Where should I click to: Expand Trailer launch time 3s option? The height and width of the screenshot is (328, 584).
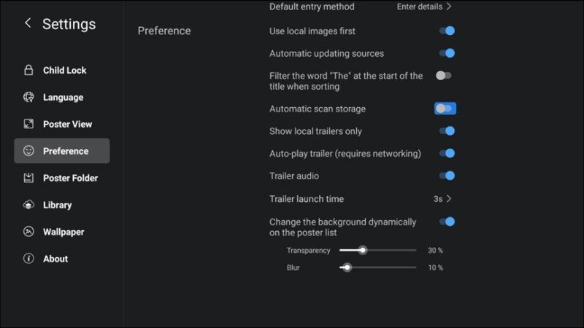click(x=442, y=199)
